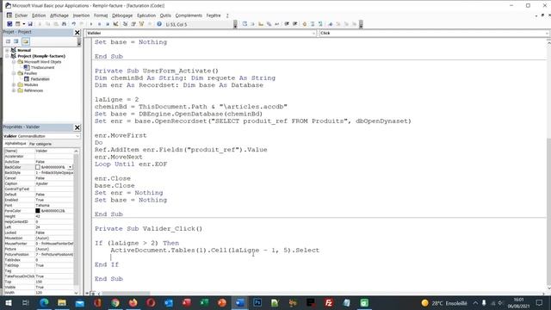The image size is (551, 310).
Task: Open the Object Browser toolbar icon
Action: pos(141,24)
